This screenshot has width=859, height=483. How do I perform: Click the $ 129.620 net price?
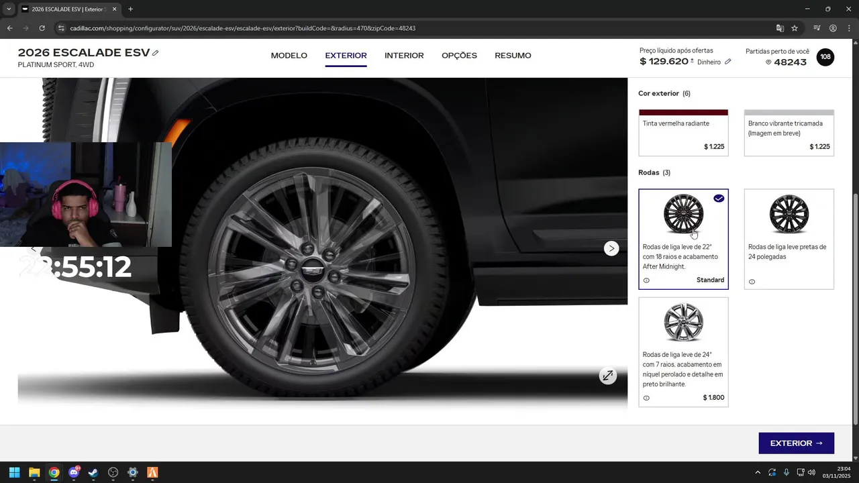[x=664, y=62]
